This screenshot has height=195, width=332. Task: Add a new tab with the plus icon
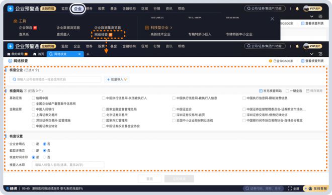tap(88, 54)
